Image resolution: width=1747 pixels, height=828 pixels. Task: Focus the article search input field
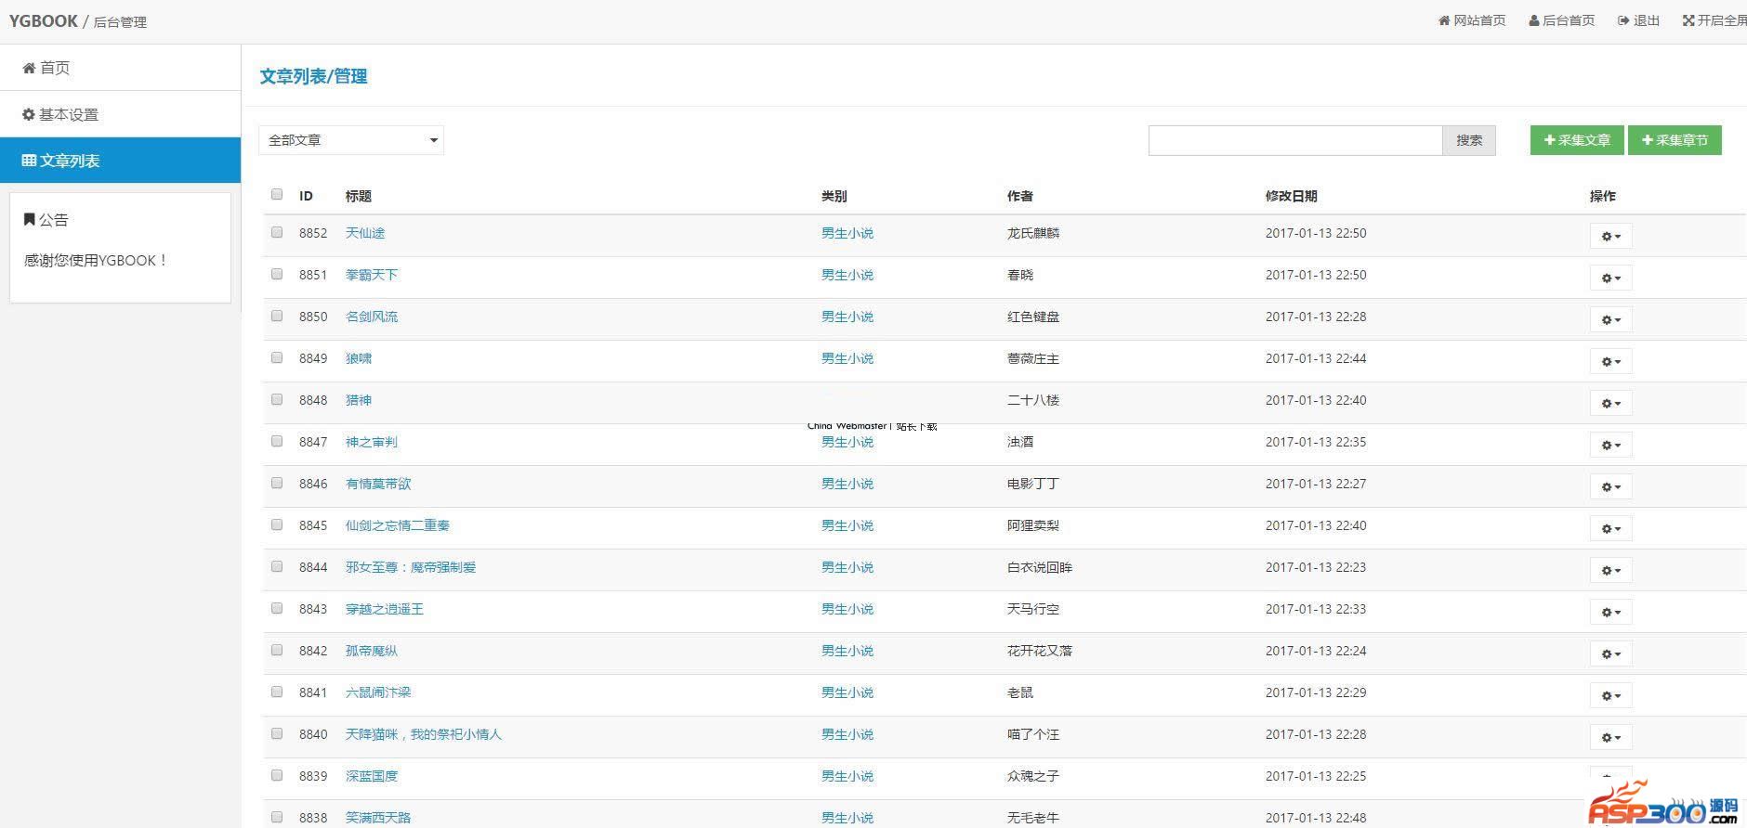[1295, 140]
